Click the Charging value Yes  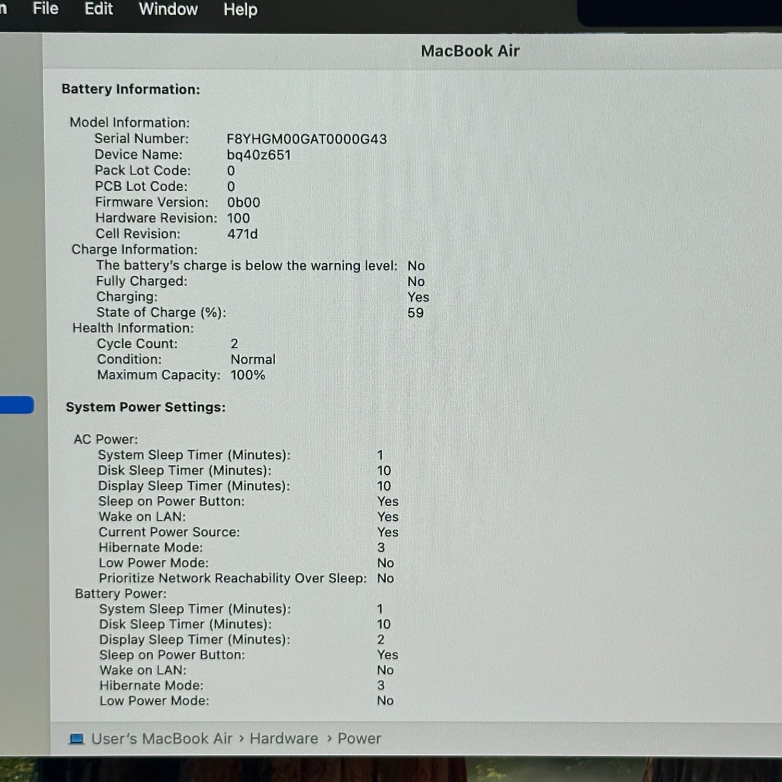(x=418, y=297)
